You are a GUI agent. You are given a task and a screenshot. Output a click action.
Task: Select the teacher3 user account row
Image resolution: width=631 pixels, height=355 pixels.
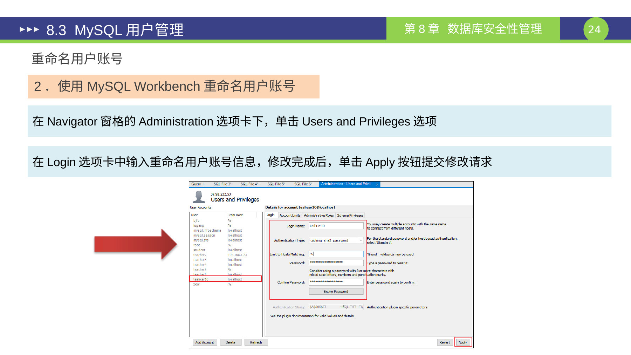(x=226, y=260)
